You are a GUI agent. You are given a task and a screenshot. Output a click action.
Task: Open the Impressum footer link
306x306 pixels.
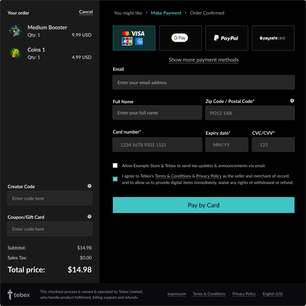pos(176,294)
